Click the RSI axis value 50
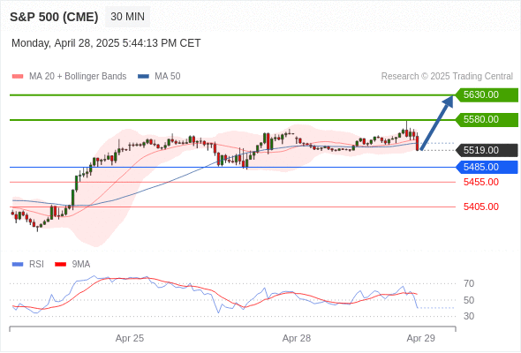521x353 pixels. point(469,300)
